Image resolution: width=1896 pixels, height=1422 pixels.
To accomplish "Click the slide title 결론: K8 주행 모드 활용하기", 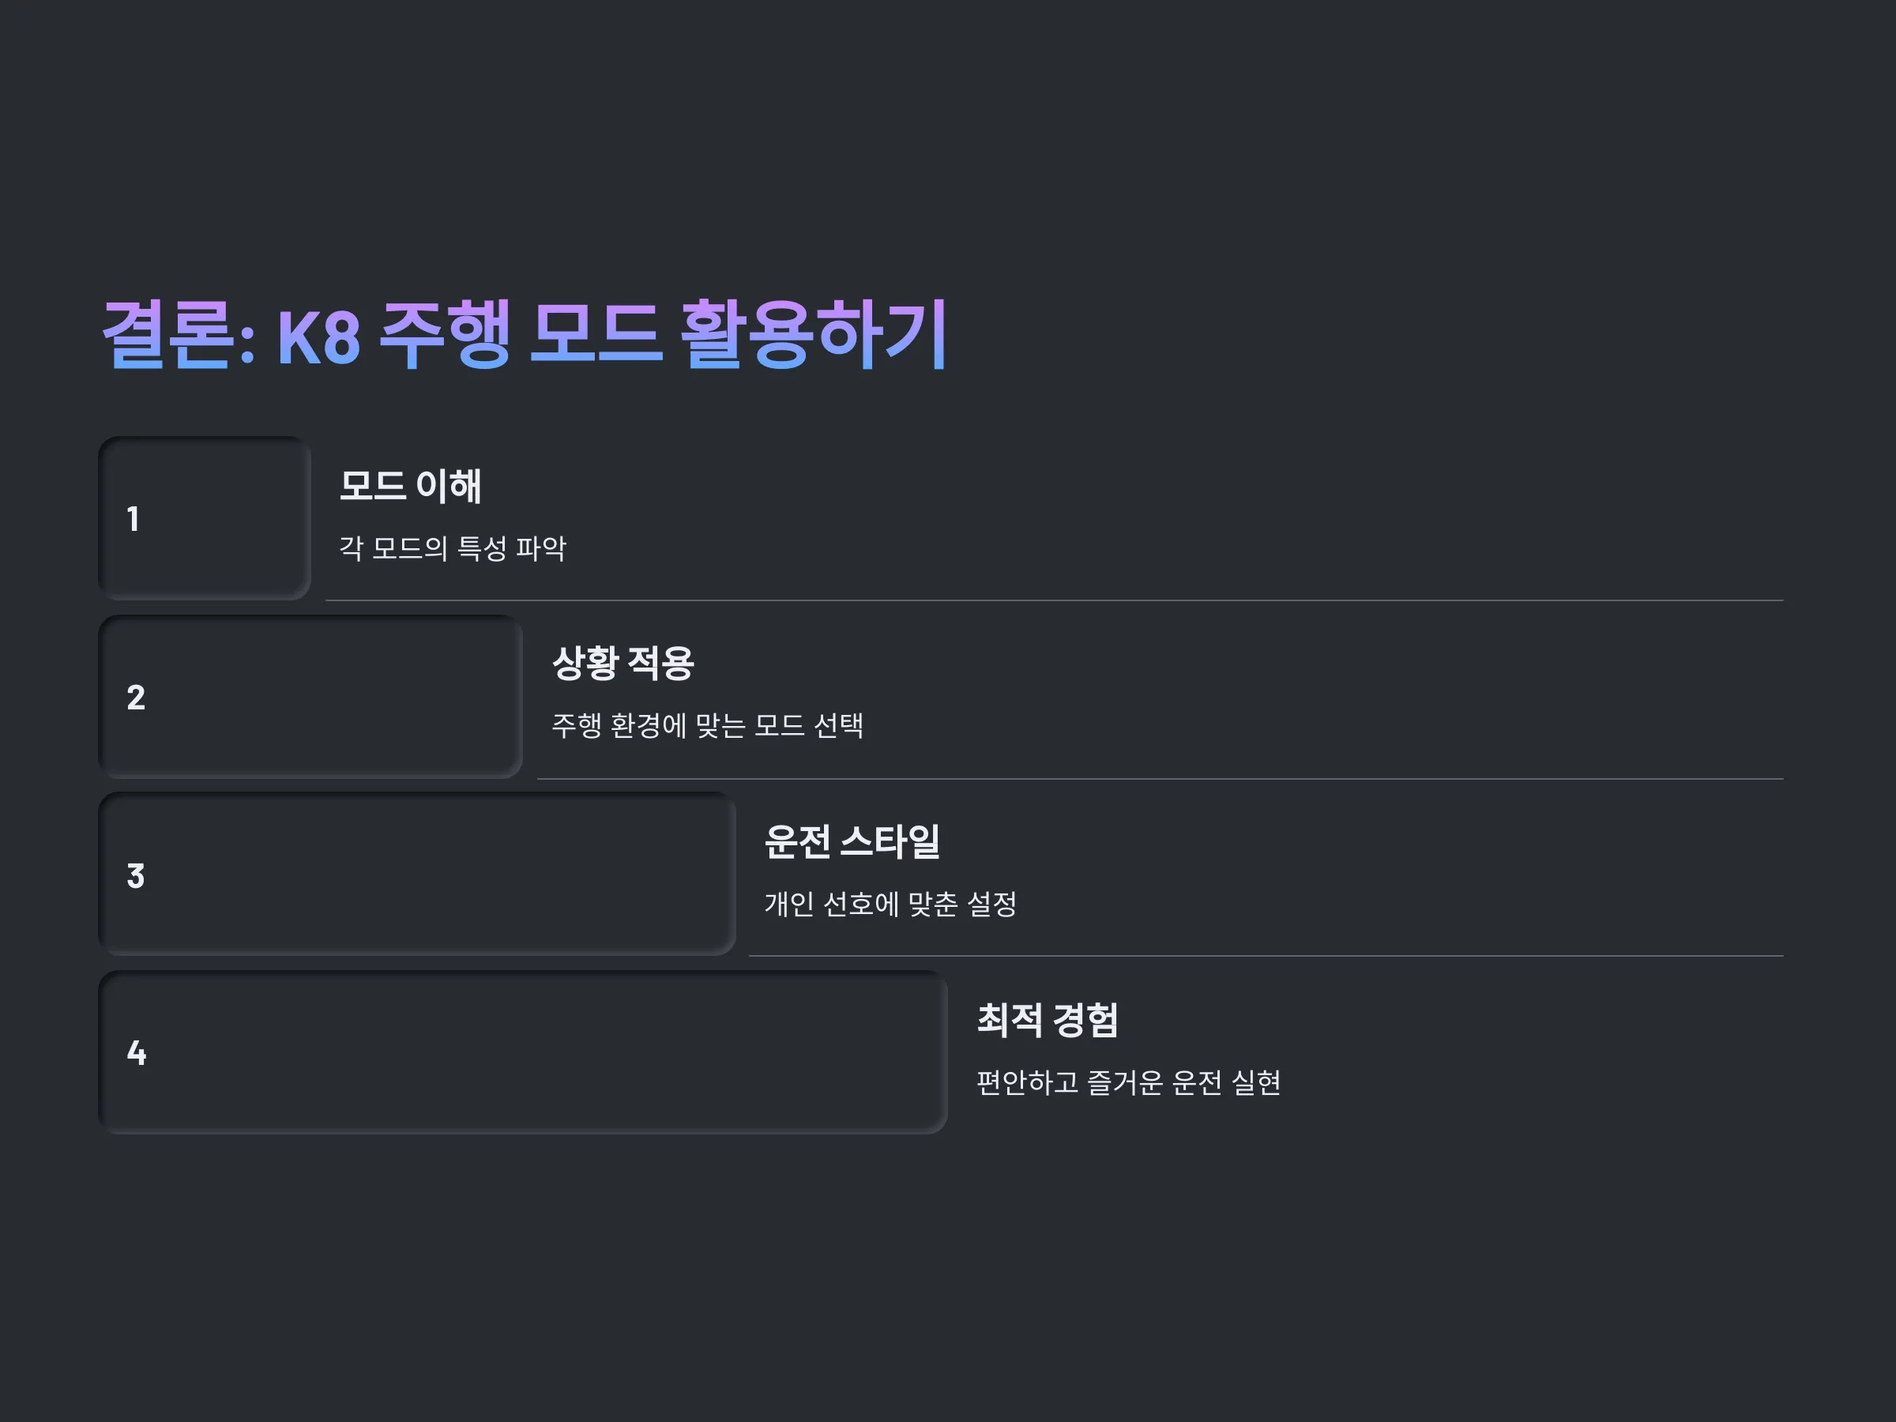I will 525,335.
